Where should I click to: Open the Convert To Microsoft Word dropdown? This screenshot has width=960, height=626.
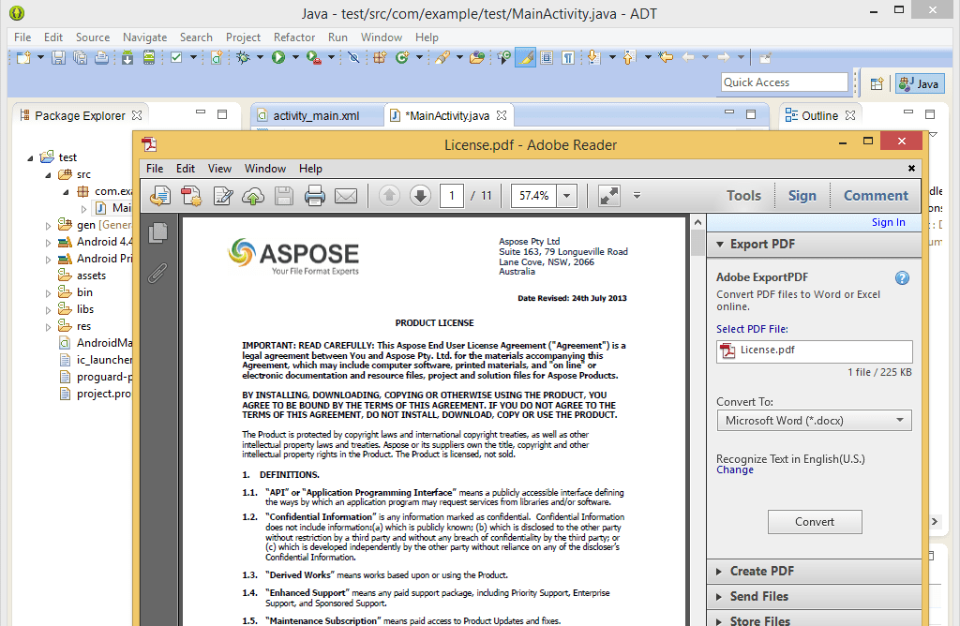[x=815, y=421]
